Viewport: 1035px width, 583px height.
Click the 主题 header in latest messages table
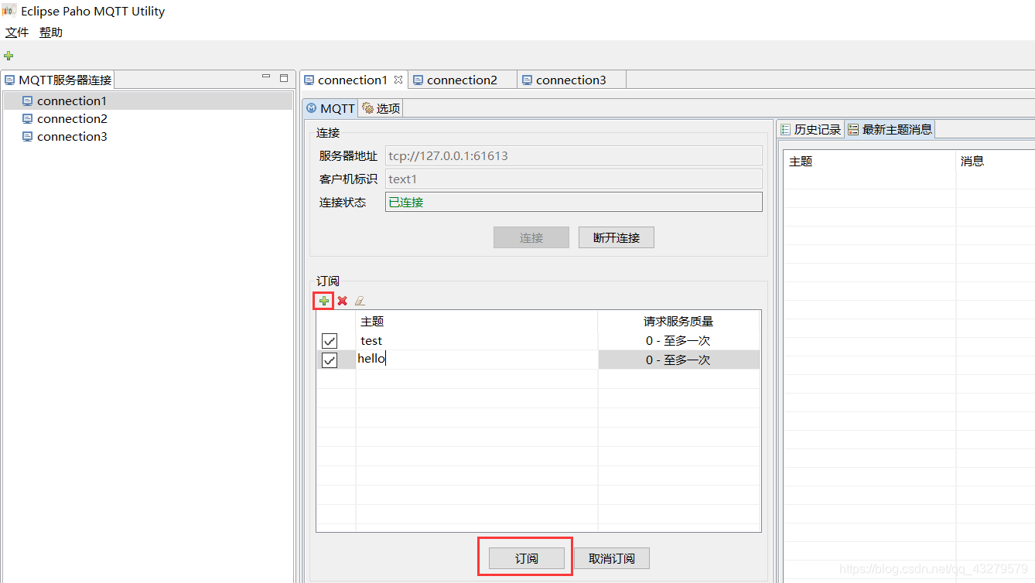coord(870,161)
